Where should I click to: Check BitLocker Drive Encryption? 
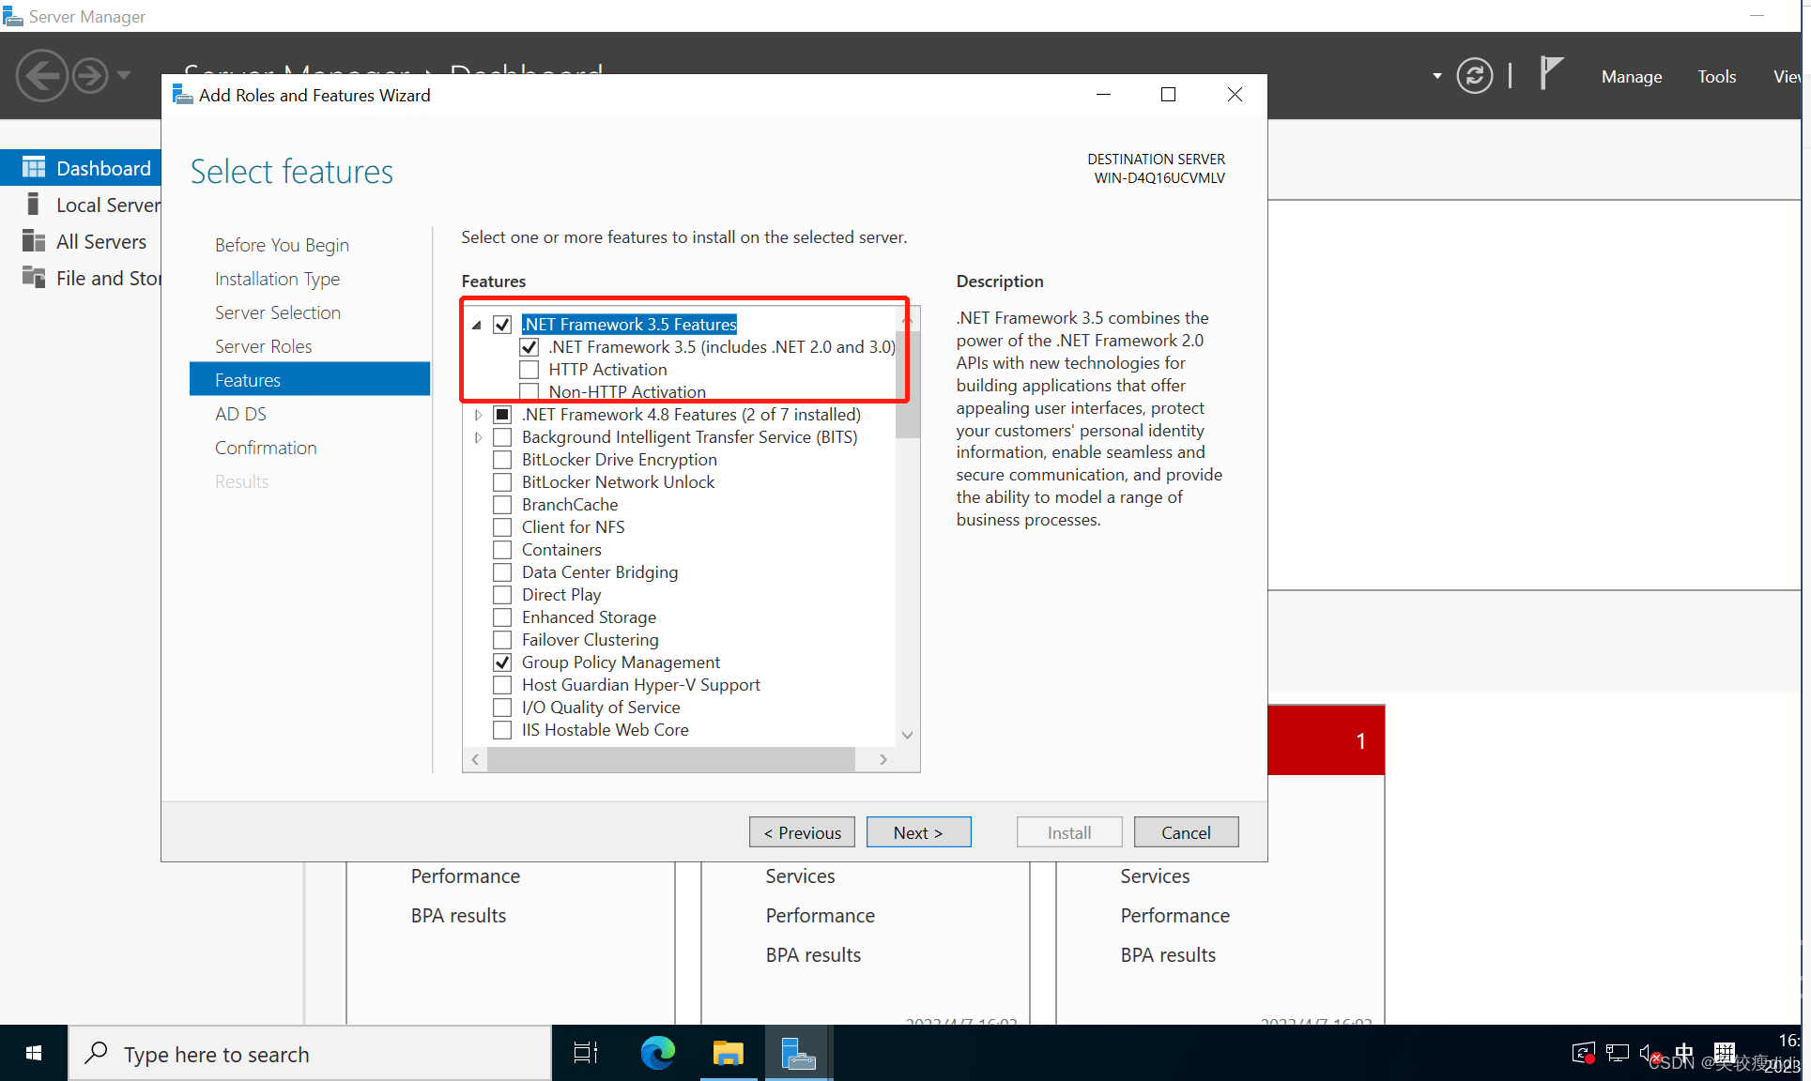pos(502,459)
